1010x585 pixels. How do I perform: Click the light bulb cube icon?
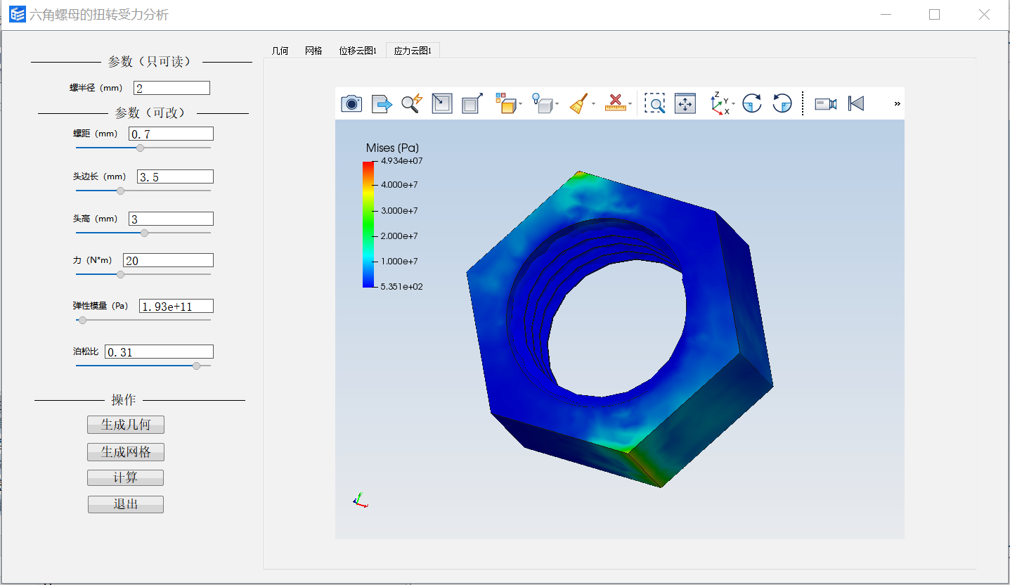tap(541, 103)
